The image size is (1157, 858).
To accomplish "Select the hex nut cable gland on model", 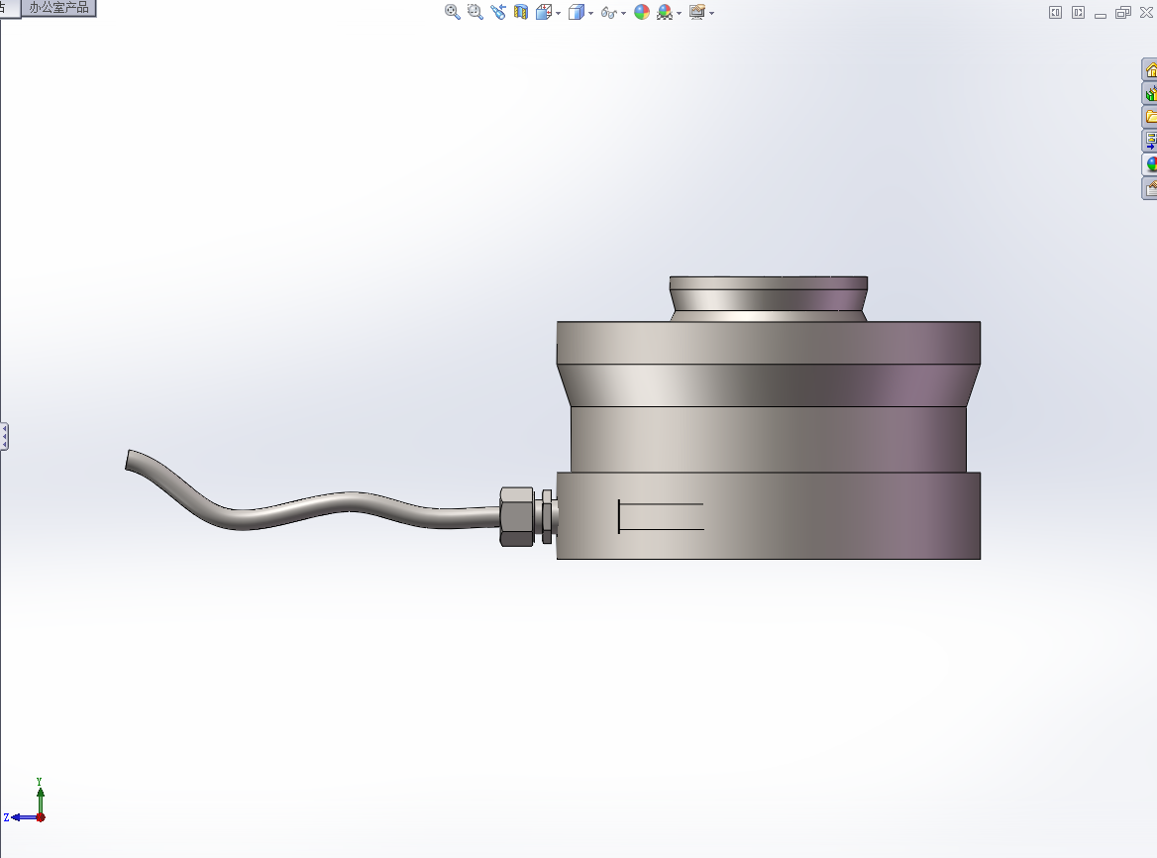I will click(516, 516).
